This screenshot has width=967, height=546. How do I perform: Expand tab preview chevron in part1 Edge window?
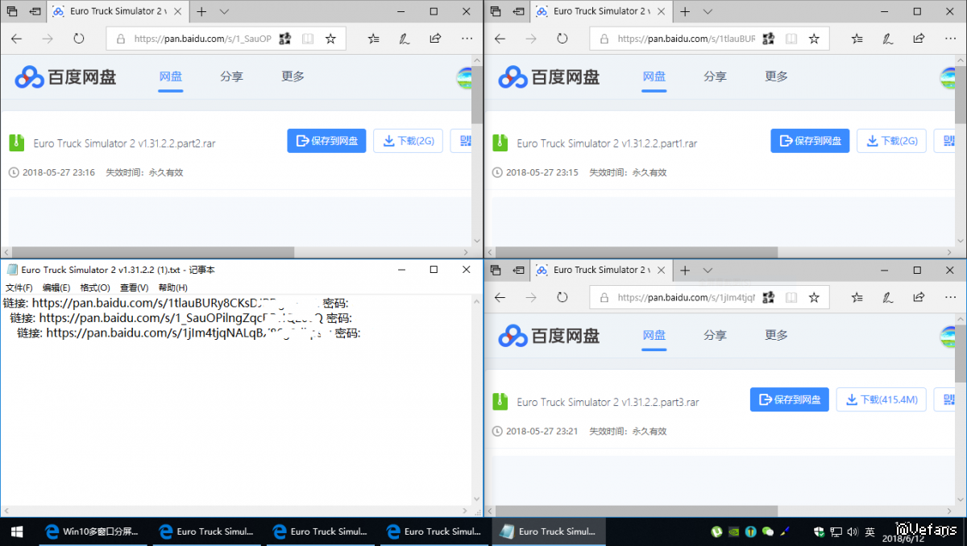(x=708, y=11)
